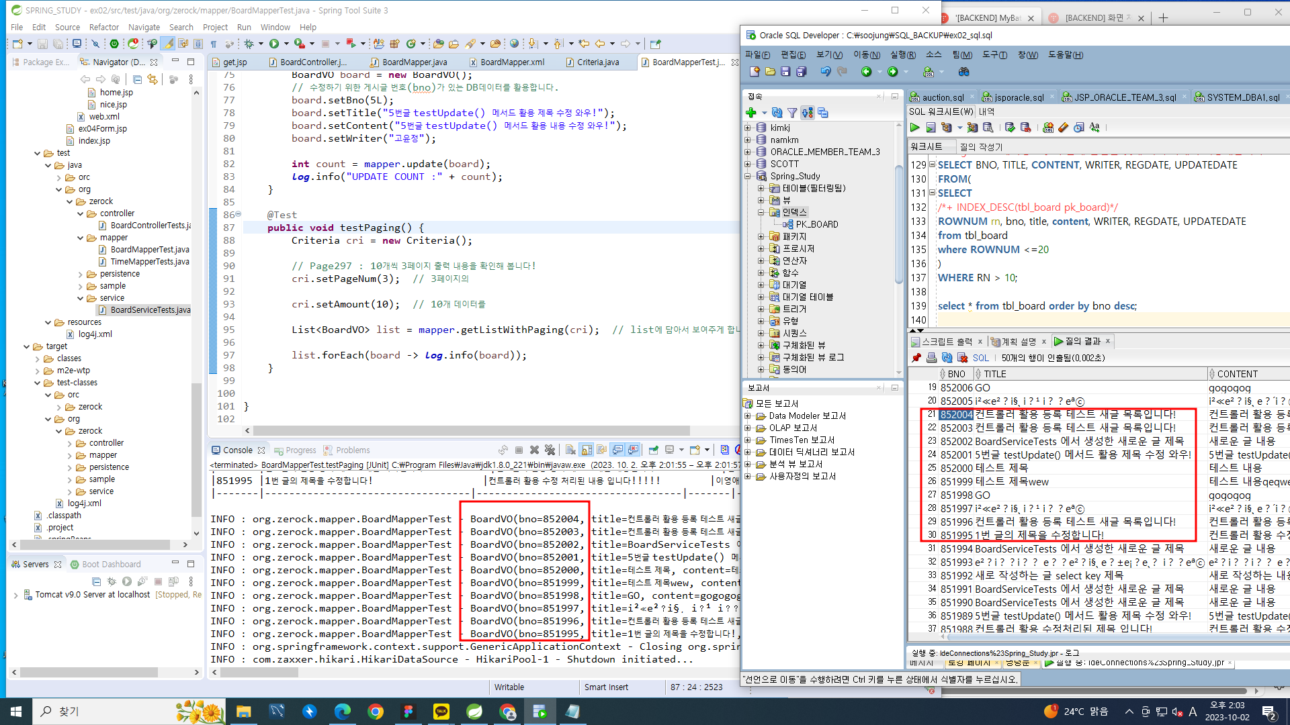Viewport: 1290px width, 725px height.
Task: Click Remove All Terminated Launches double-X icon
Action: click(550, 450)
